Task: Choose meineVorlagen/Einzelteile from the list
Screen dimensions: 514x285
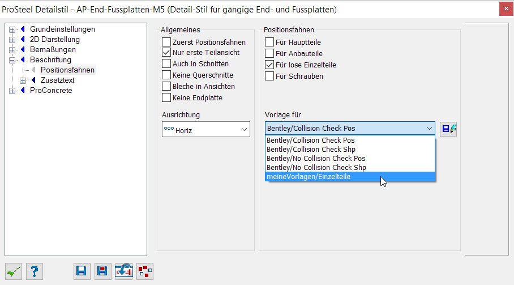Action: pos(350,176)
